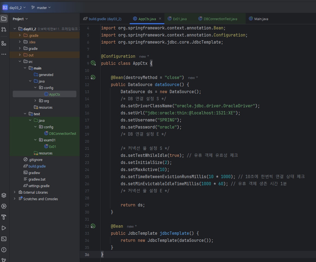Image resolution: width=316 pixels, height=262 pixels.
Task: Open the Run tool window icon
Action: point(4,228)
